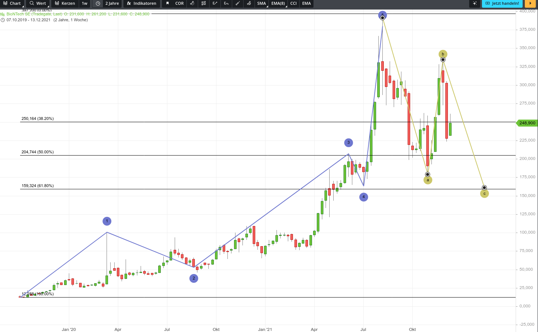The width and height of the screenshot is (538, 332).
Task: Click the 12,288 (100.00%) Fibonacci level label
Action: (38, 294)
